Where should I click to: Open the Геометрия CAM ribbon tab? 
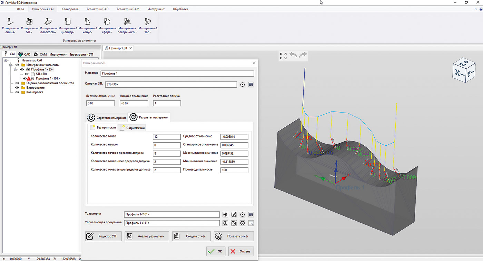click(128, 9)
